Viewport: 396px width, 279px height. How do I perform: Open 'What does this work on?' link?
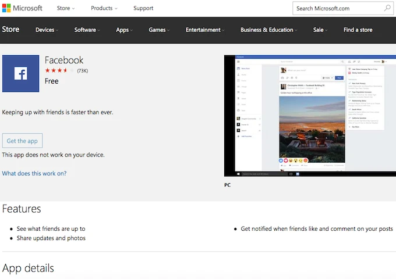tap(34, 173)
